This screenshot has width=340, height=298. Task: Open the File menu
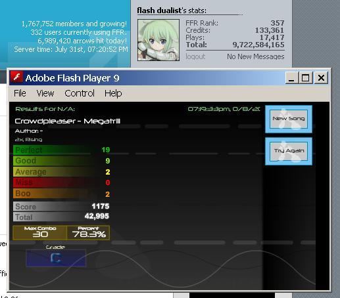[20, 93]
